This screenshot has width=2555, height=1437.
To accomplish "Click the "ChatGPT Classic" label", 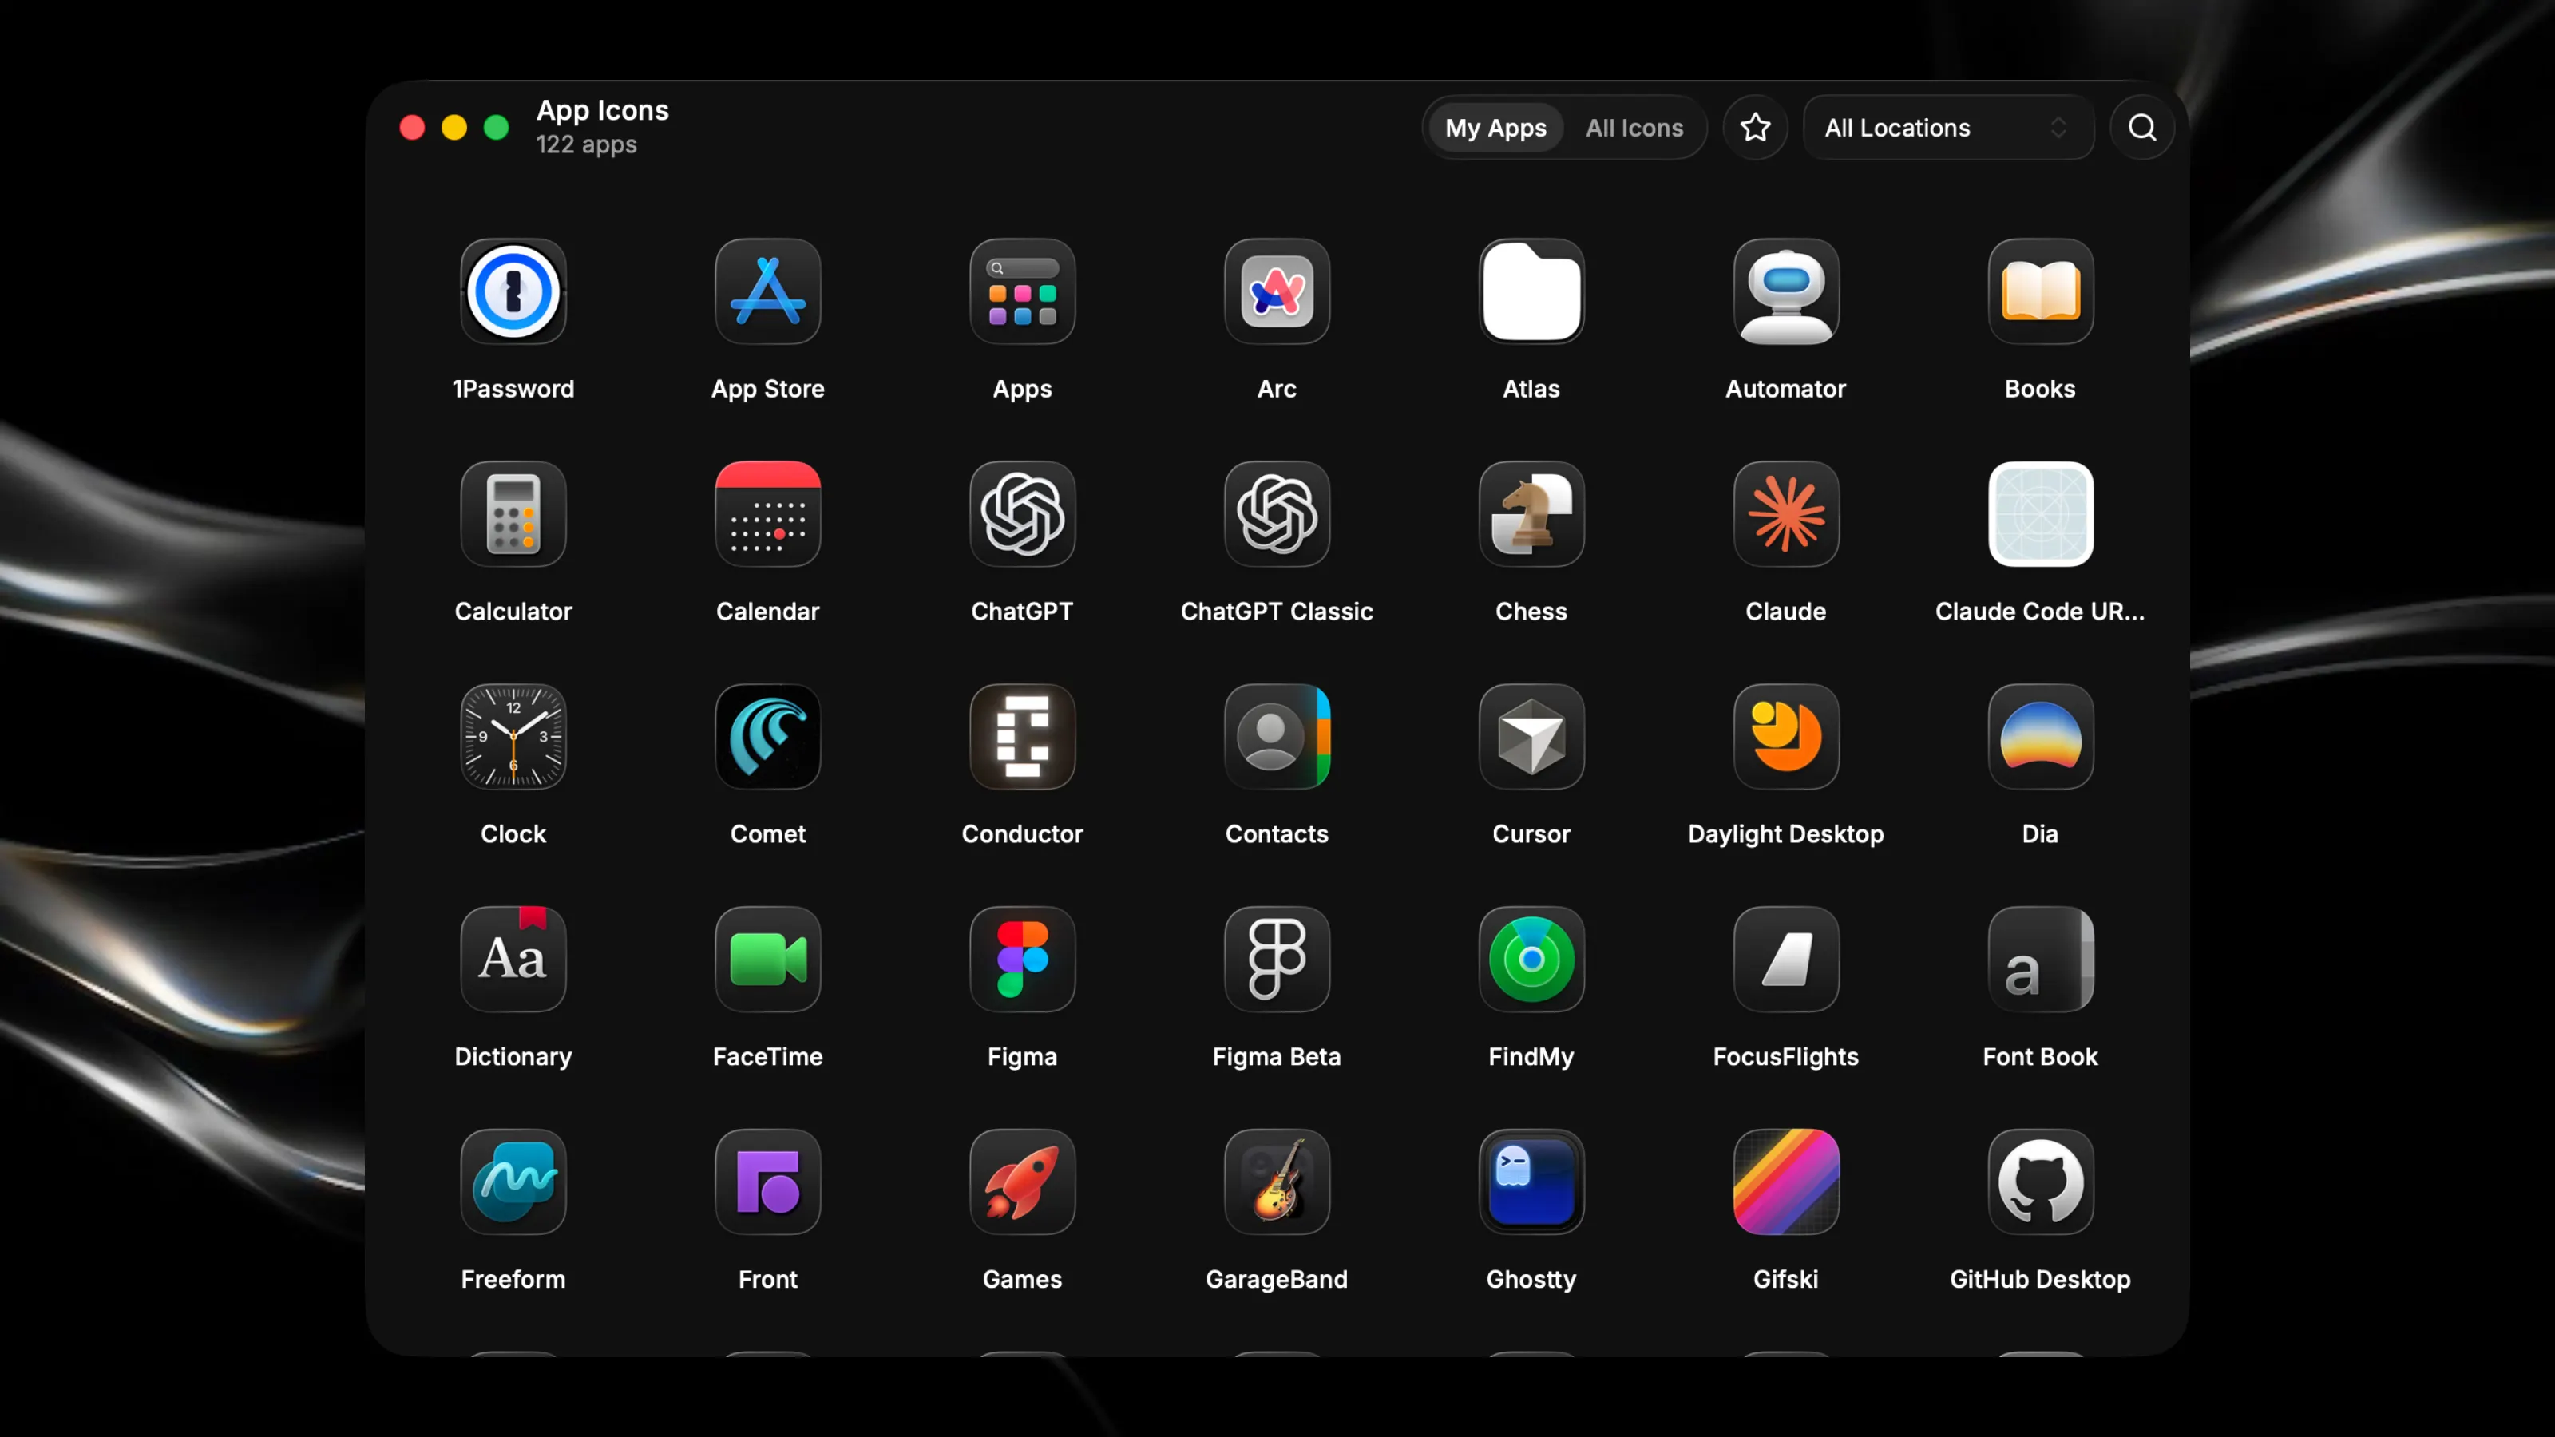I will 1277,611.
